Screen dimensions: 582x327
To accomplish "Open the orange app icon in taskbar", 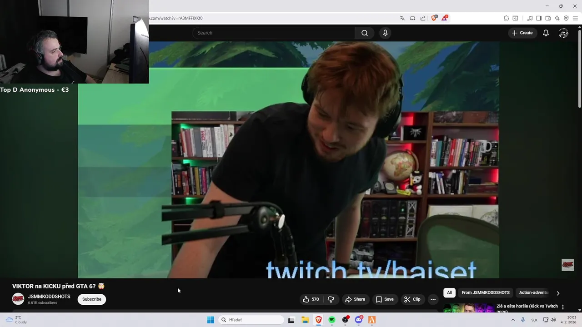I will point(372,320).
